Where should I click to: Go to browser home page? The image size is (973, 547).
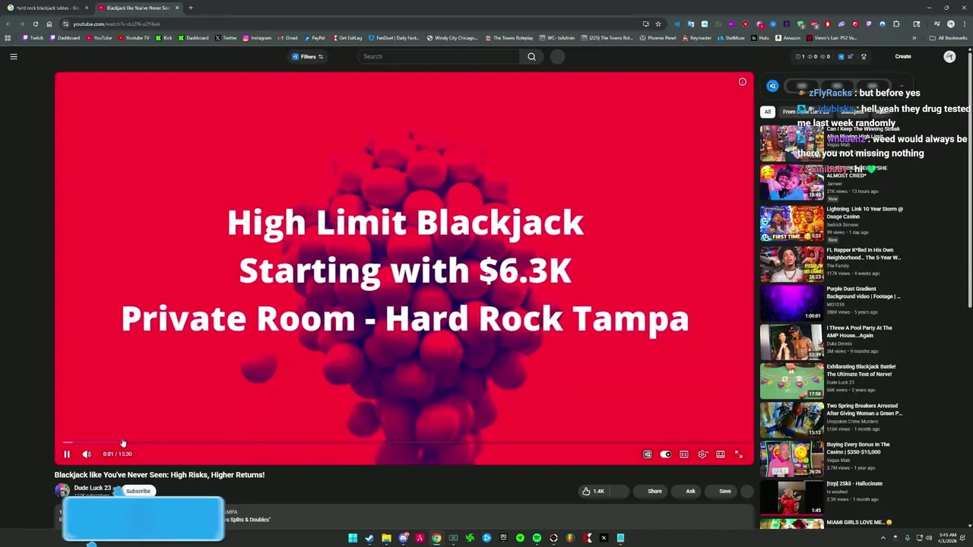click(x=49, y=24)
